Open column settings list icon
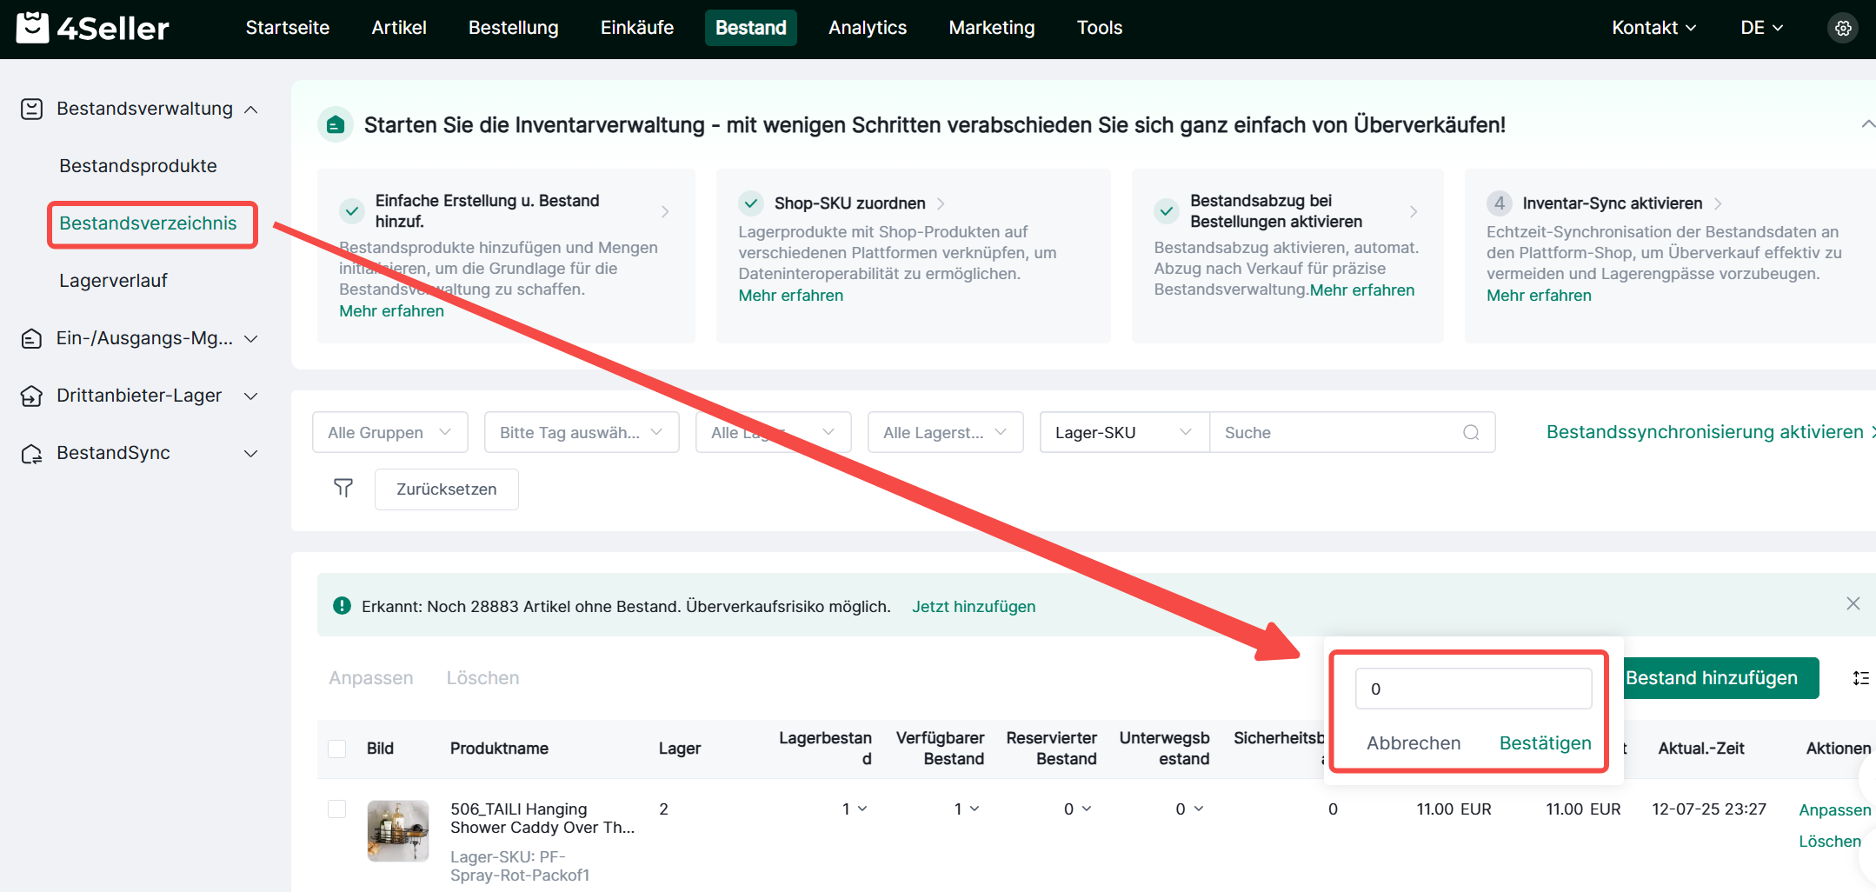1876x892 pixels. pyautogui.click(x=1860, y=678)
